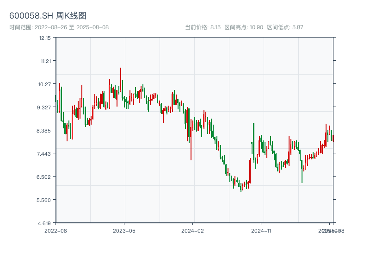Select the 时间范围 date range text
370x278 pixels.
59,27
